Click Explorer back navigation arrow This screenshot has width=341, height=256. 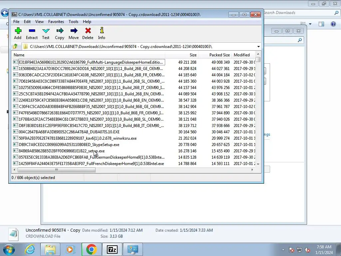tap(5, 13)
